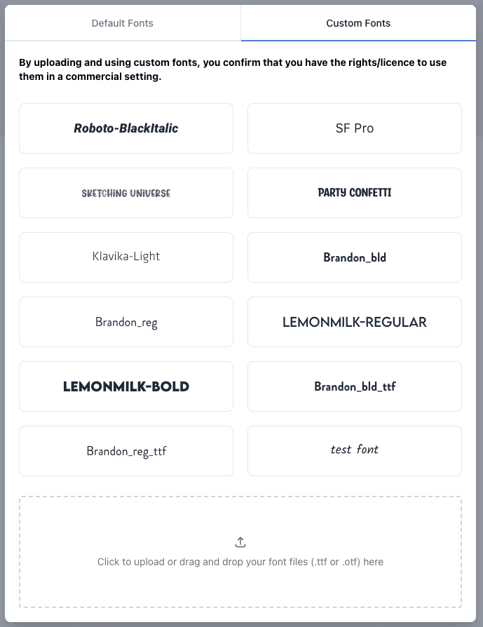This screenshot has width=483, height=627.
Task: Choose the LEMONMILK-REGULAR font
Action: pyautogui.click(x=354, y=322)
